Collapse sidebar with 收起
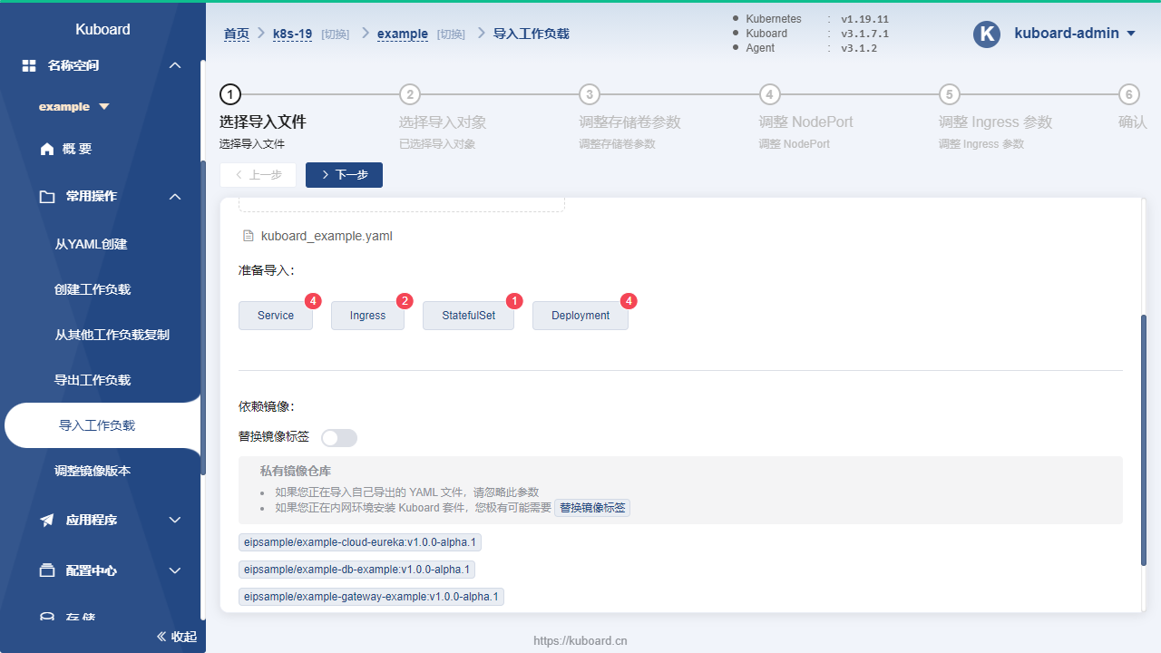This screenshot has height=653, width=1161. click(x=177, y=637)
